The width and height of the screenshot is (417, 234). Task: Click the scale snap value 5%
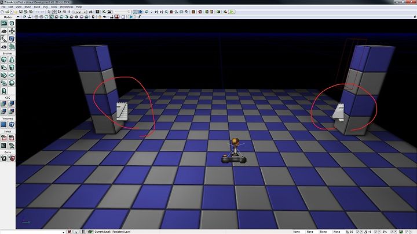click(385, 232)
